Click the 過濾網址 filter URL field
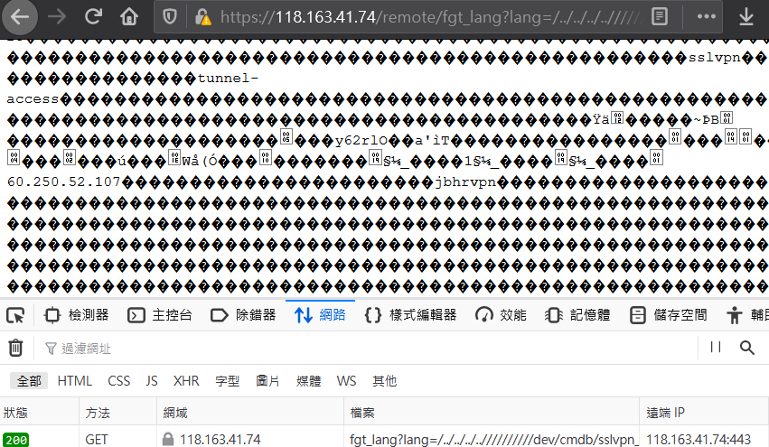Image resolution: width=769 pixels, height=447 pixels. coord(368,349)
